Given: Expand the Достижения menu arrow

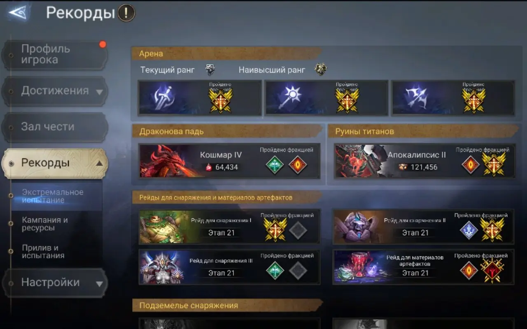Looking at the screenshot, I should (99, 92).
